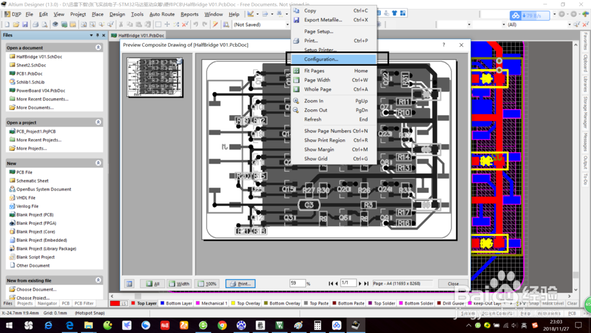Pin the Files panel
The image size is (591, 333).
coord(98,35)
